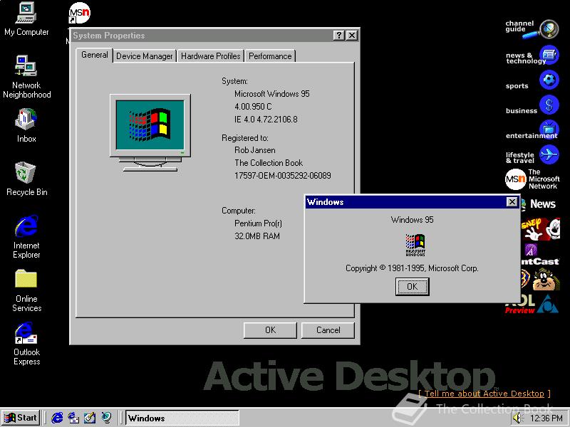570x427 pixels.
Task: Click the IE 4.0 4.72.2106.8 text
Action: 266,120
